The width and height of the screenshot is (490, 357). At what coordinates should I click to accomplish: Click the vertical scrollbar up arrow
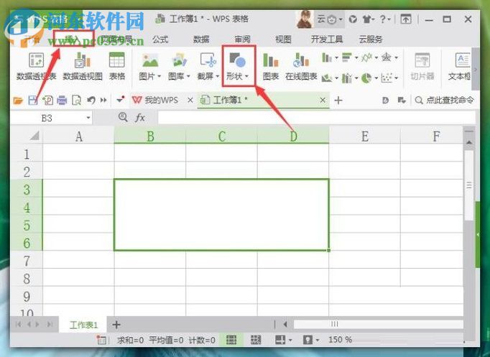point(468,142)
